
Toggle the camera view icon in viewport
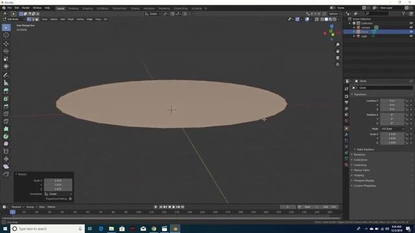tap(337, 58)
